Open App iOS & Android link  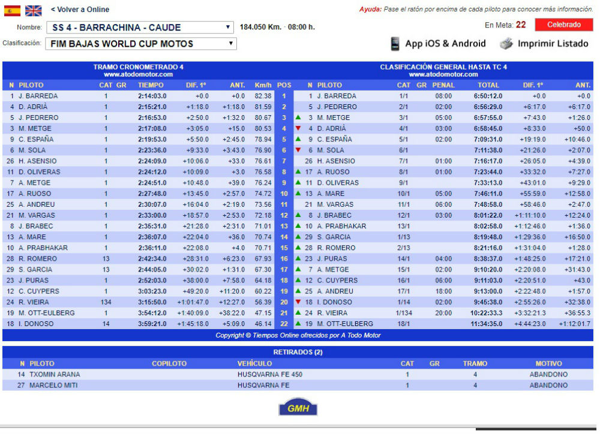(445, 44)
